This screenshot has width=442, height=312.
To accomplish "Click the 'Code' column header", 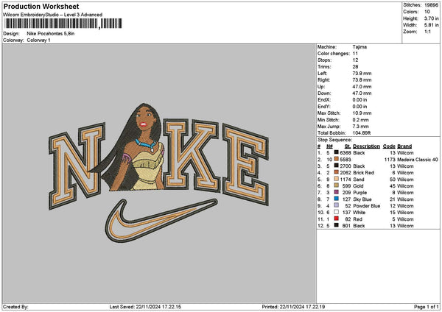I will coord(389,146).
